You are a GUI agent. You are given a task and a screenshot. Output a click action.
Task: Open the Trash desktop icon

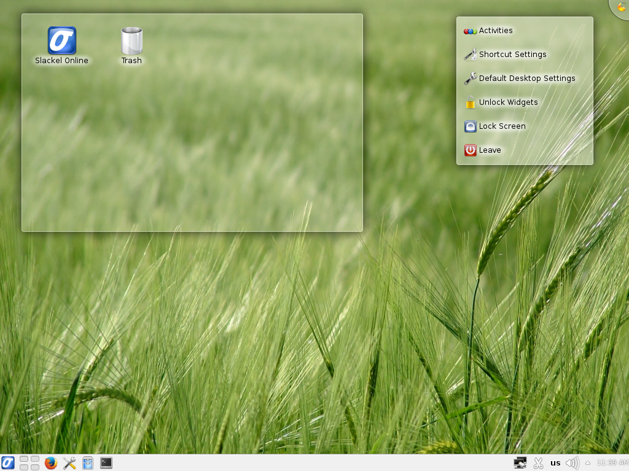tap(131, 45)
